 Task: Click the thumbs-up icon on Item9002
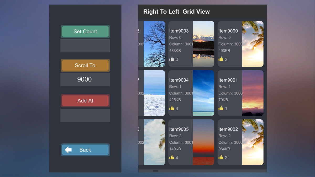pos(221,157)
